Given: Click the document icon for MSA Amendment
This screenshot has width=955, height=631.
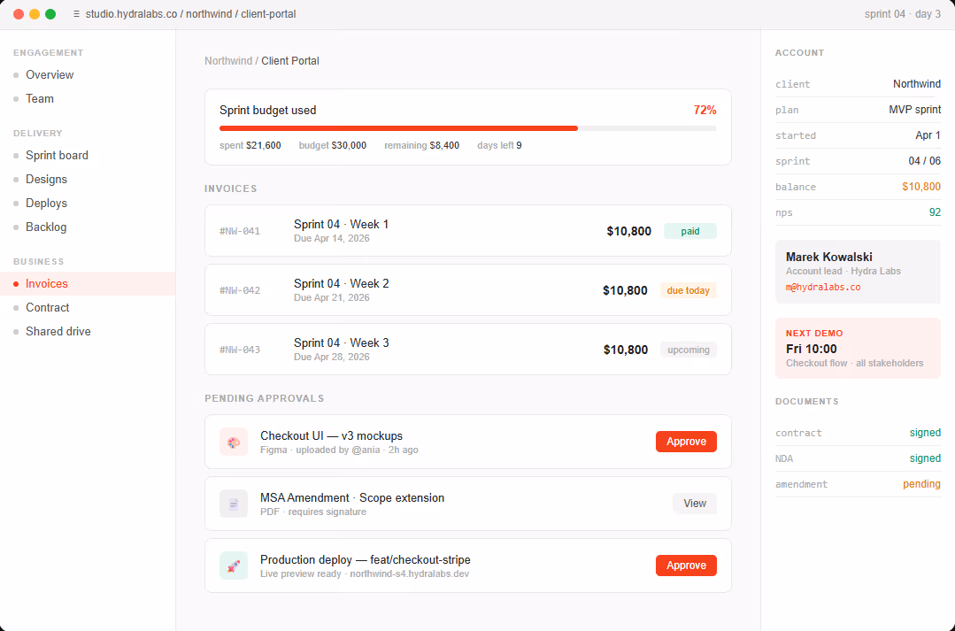Looking at the screenshot, I should click(x=234, y=504).
